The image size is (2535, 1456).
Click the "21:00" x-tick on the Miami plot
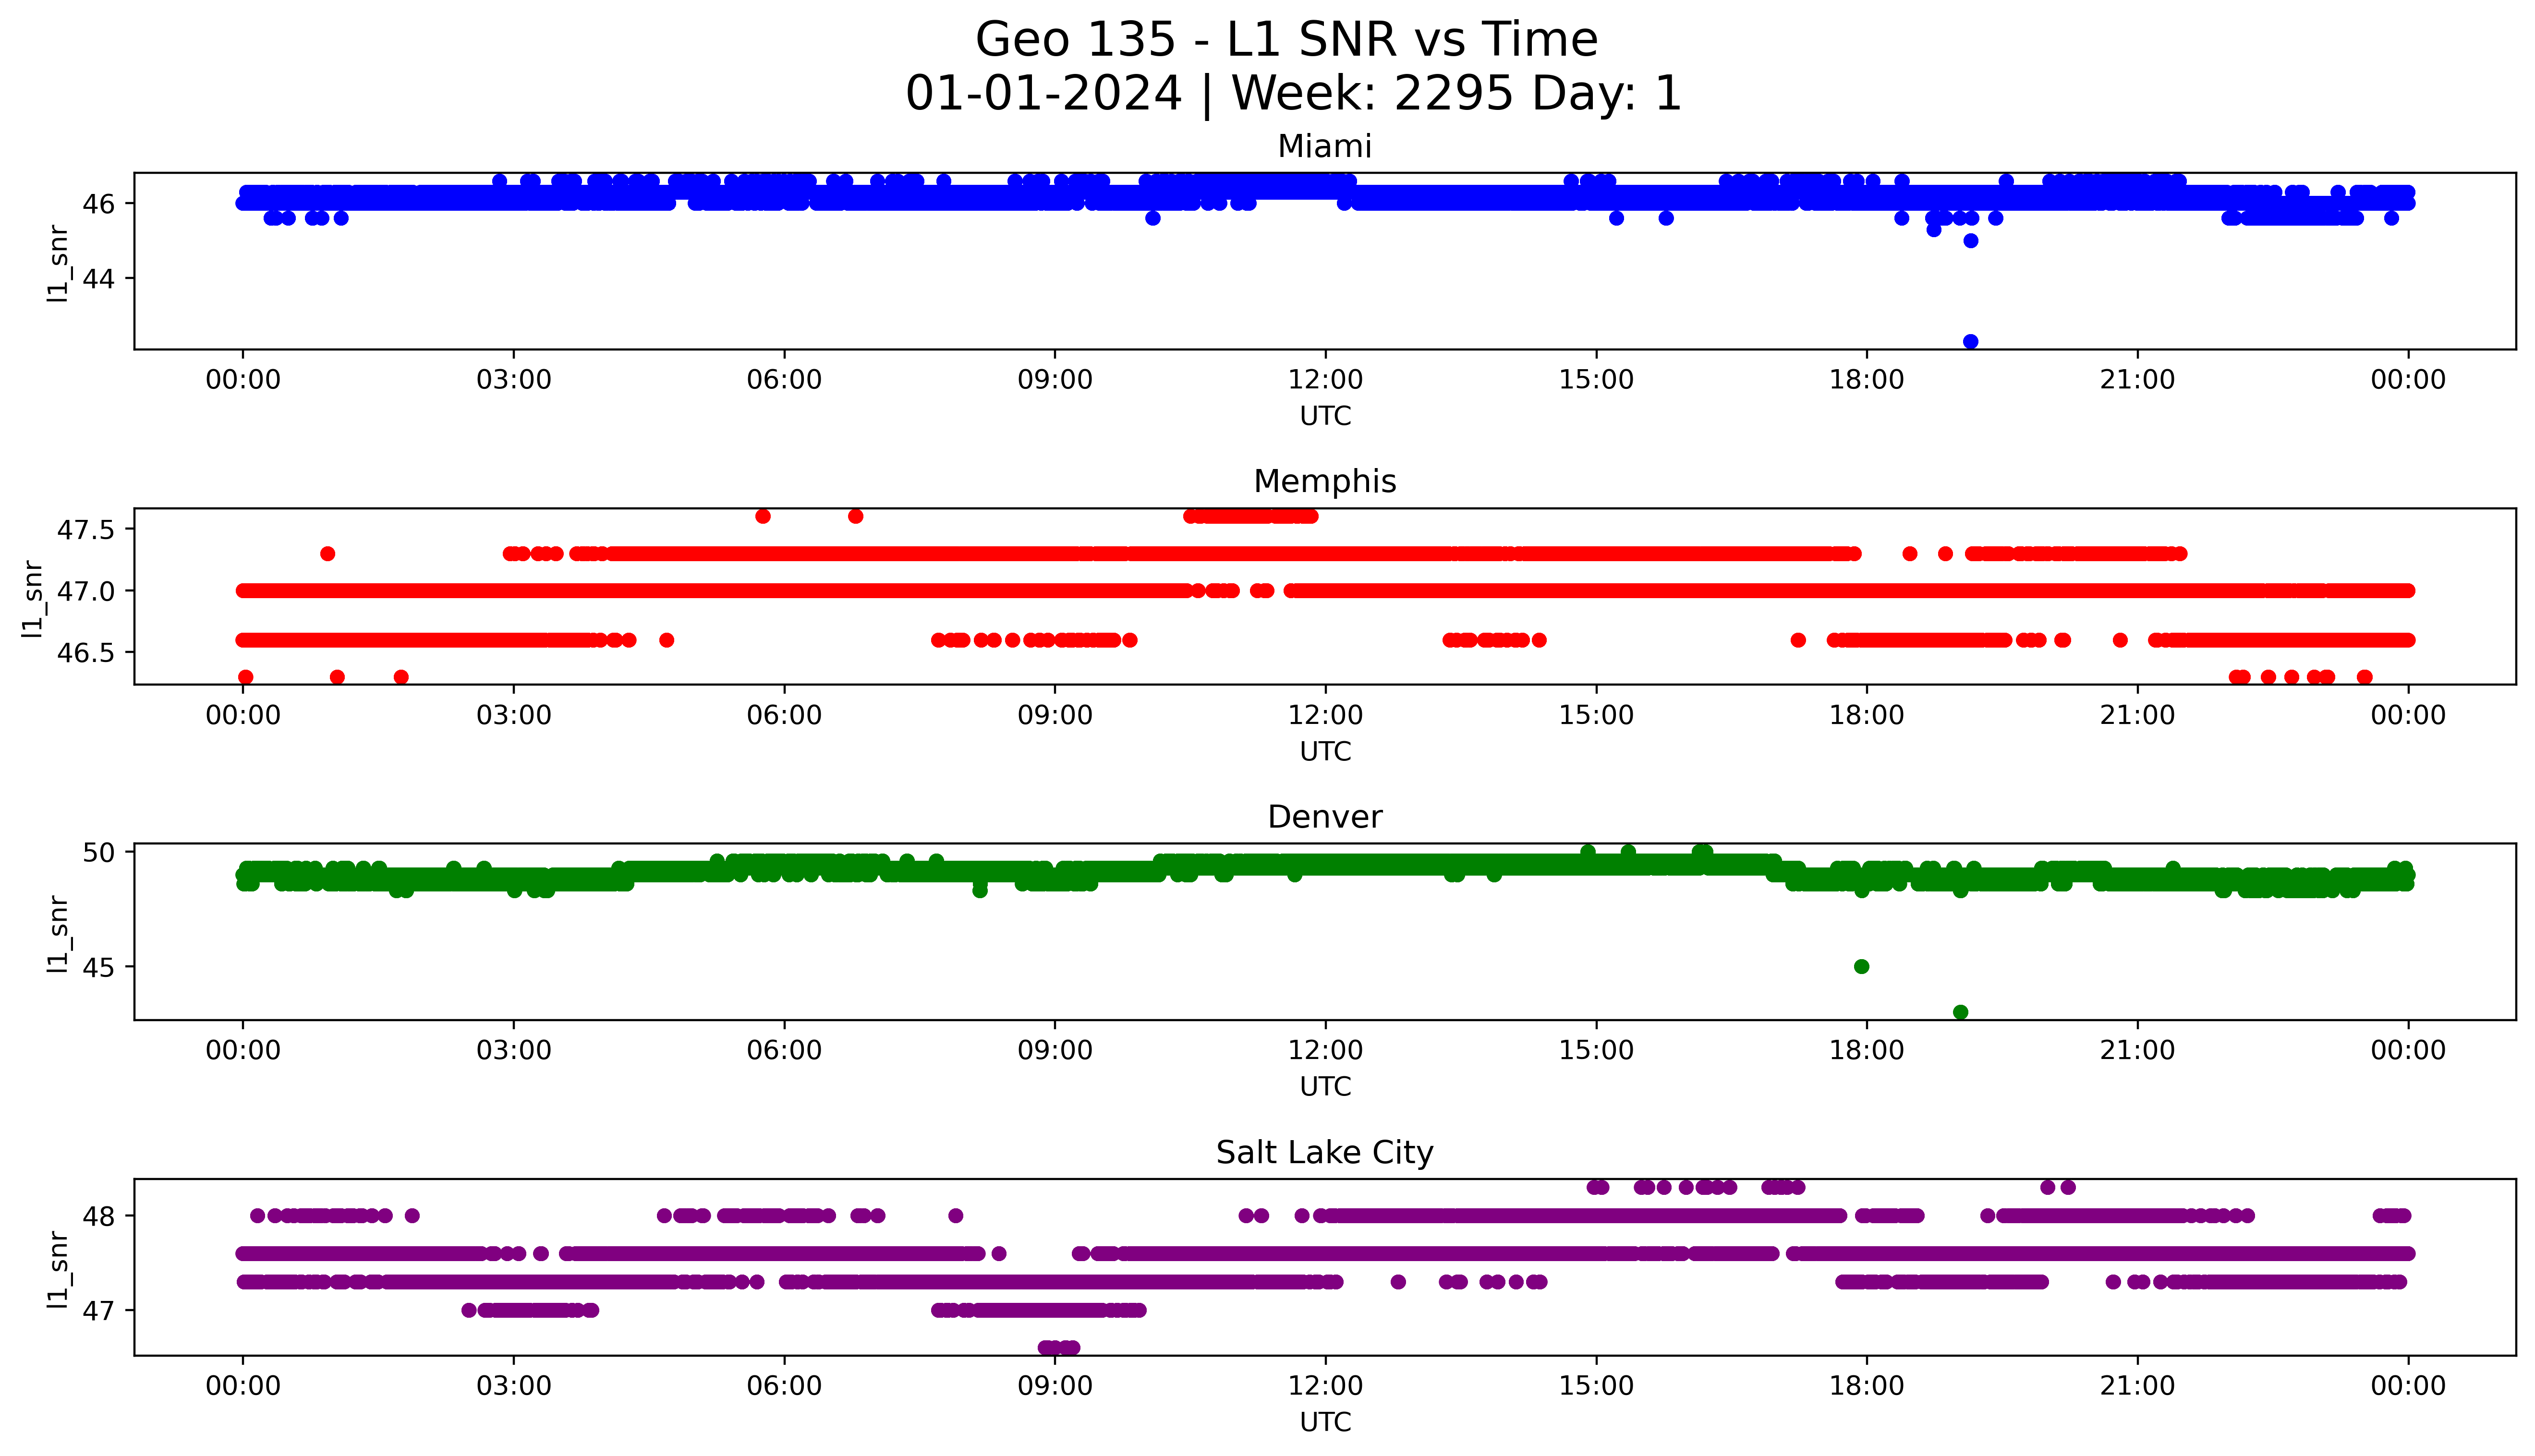click(x=2137, y=380)
